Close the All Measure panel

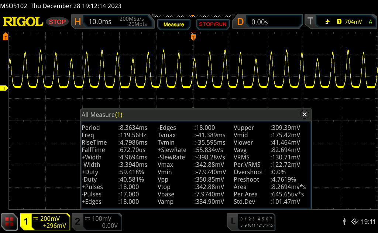pyautogui.click(x=305, y=114)
